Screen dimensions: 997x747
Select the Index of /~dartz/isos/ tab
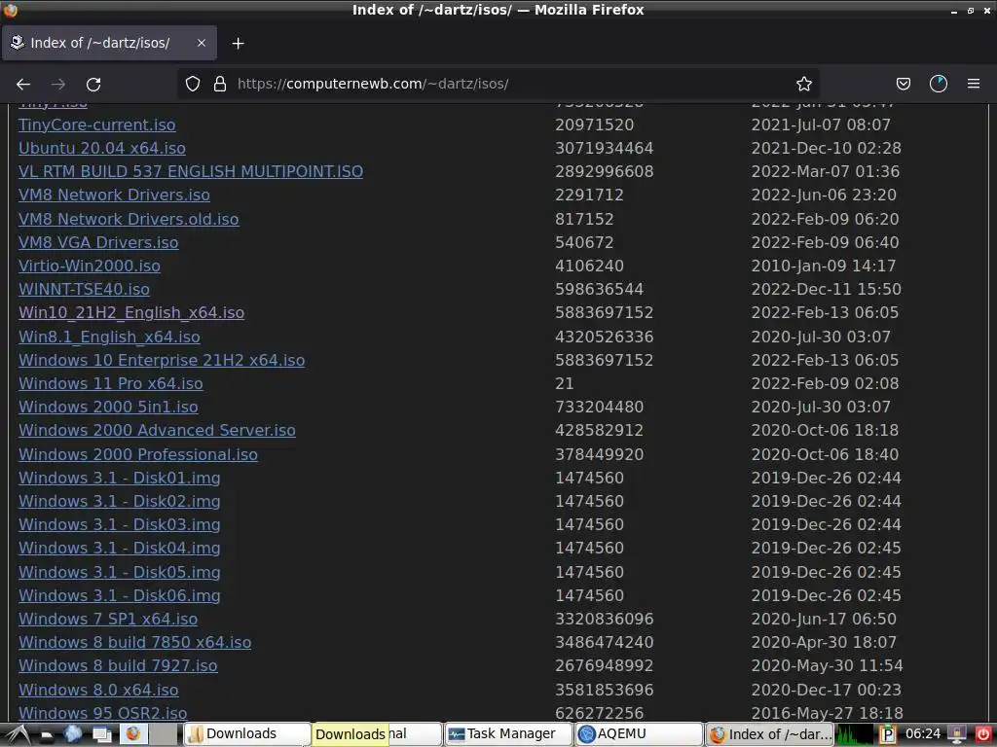[109, 43]
